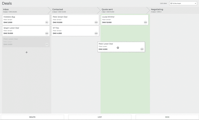Image resolution: width=199 pixels, height=120 pixels.
Task: Click the MM avatar on SF Tiles card
Action: tap(96, 33)
